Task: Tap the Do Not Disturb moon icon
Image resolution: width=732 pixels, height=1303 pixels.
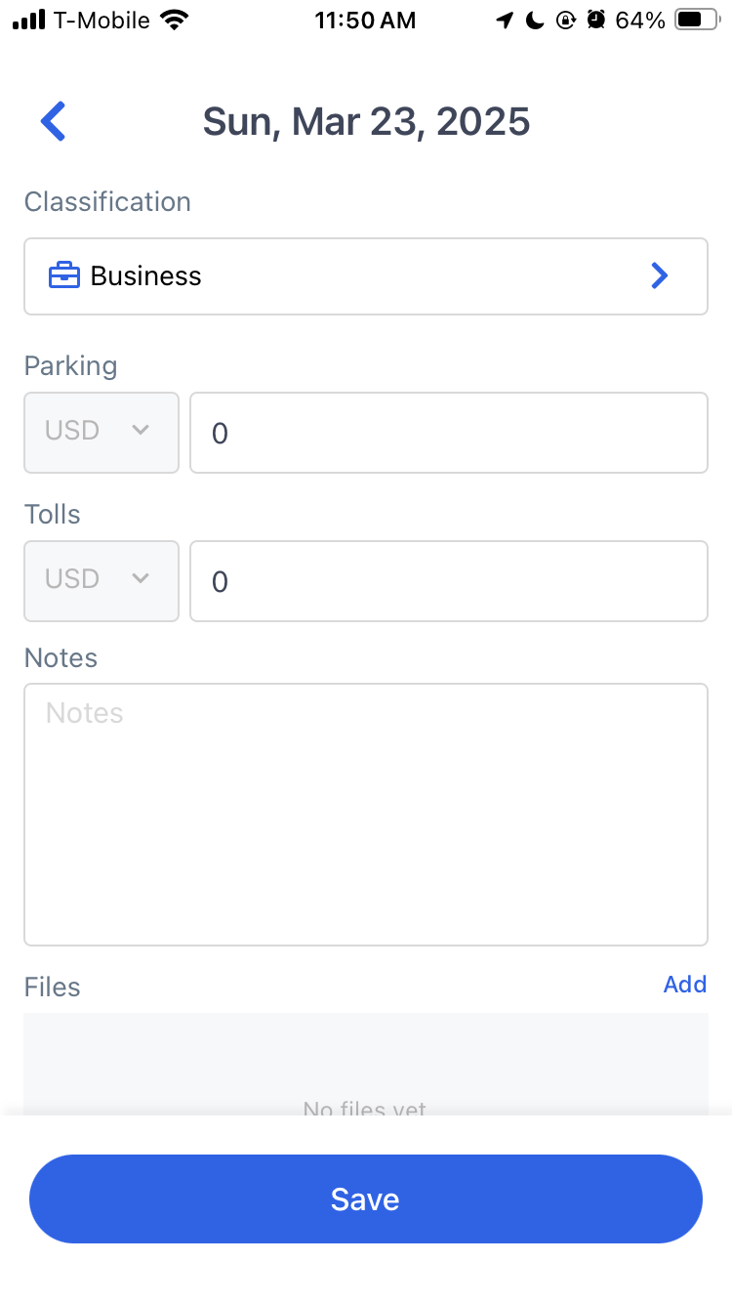Action: [535, 21]
